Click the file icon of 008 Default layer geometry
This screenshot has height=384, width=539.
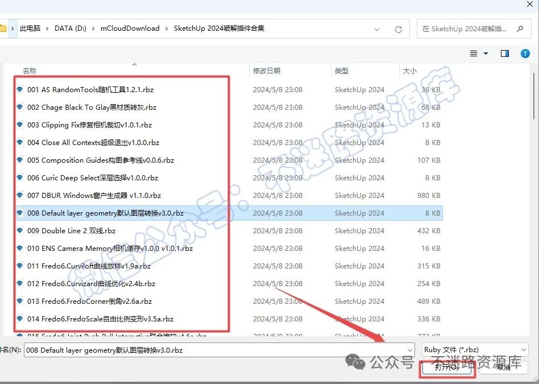tap(20, 213)
